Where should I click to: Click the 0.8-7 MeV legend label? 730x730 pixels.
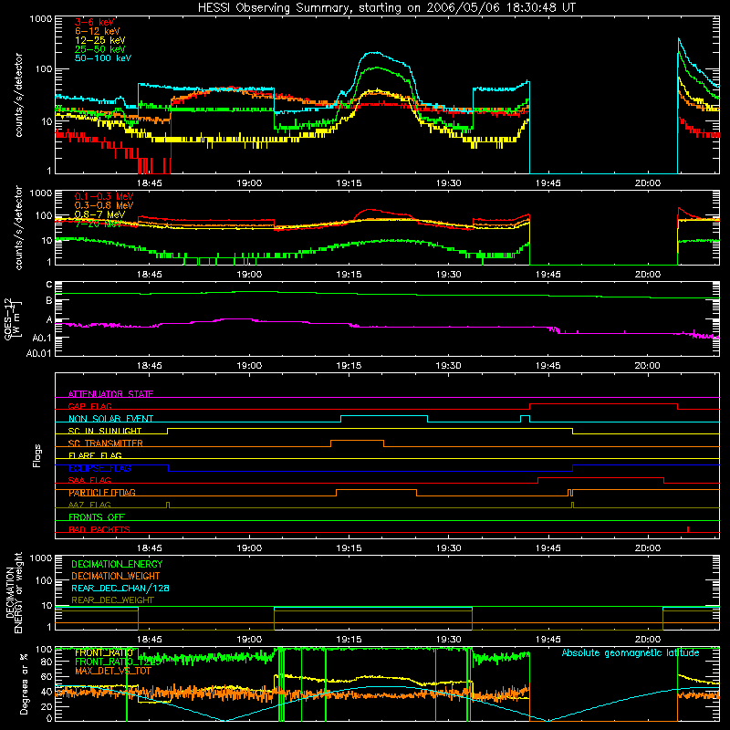coord(99,214)
